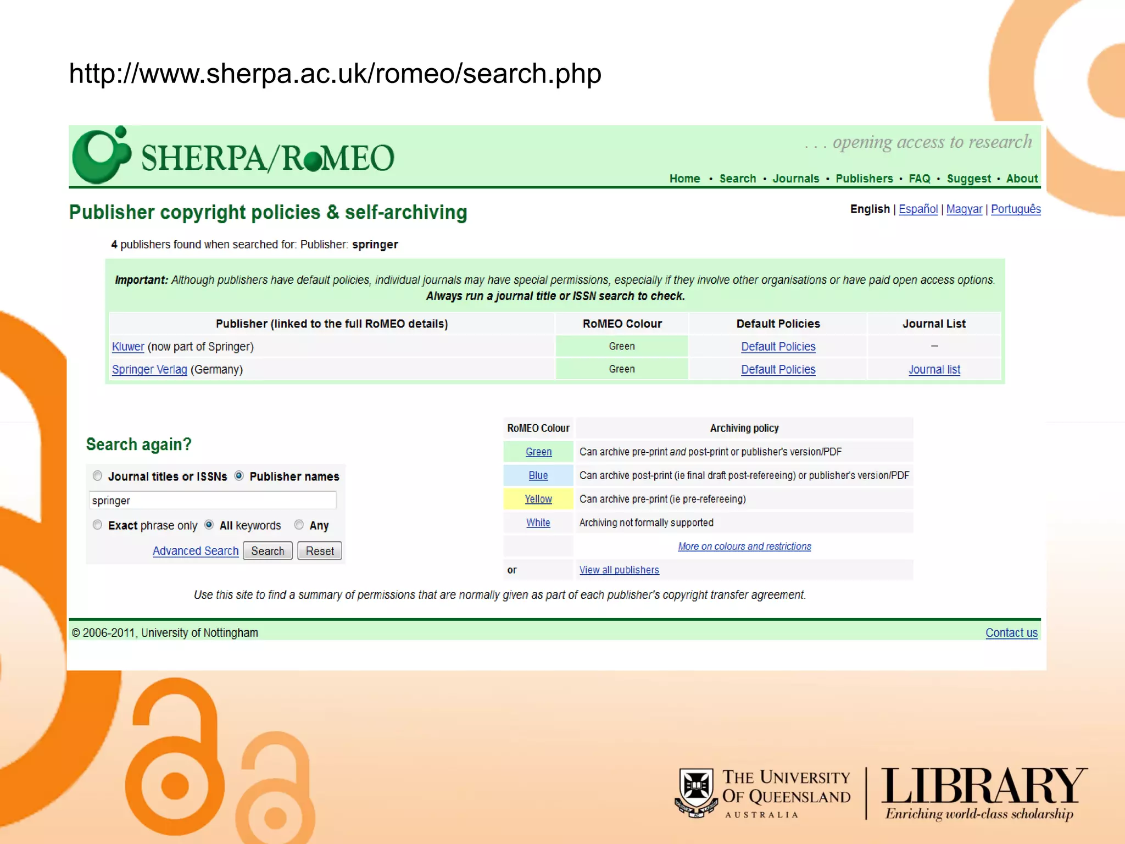Click the Blue colour swatch link
The image size is (1125, 844).
click(538, 475)
